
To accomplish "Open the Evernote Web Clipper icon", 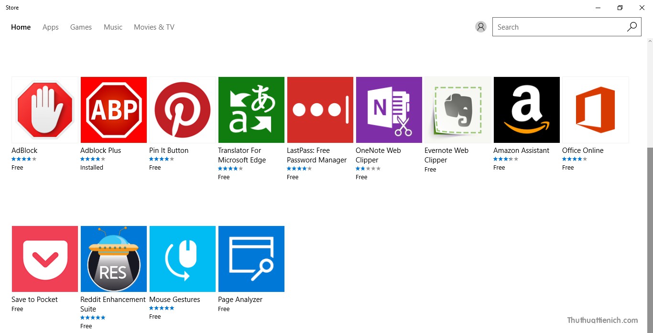I will coord(458,110).
